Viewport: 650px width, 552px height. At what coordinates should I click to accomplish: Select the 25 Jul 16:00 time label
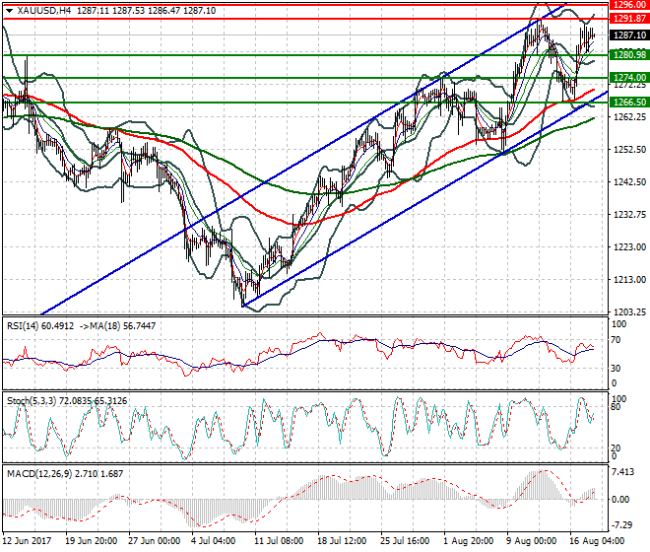tap(405, 541)
